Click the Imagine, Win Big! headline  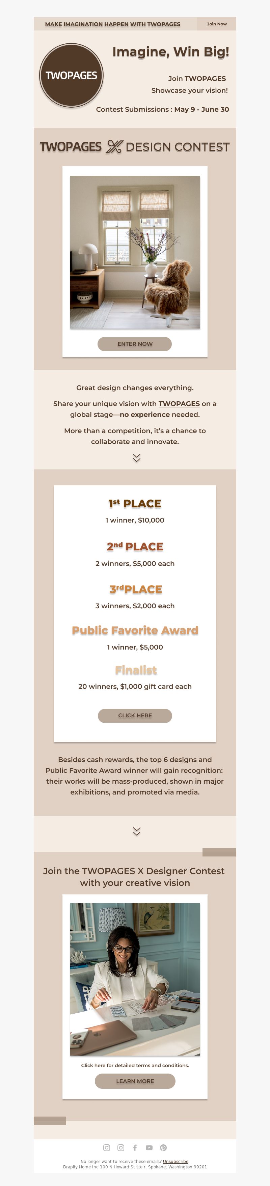tap(171, 52)
